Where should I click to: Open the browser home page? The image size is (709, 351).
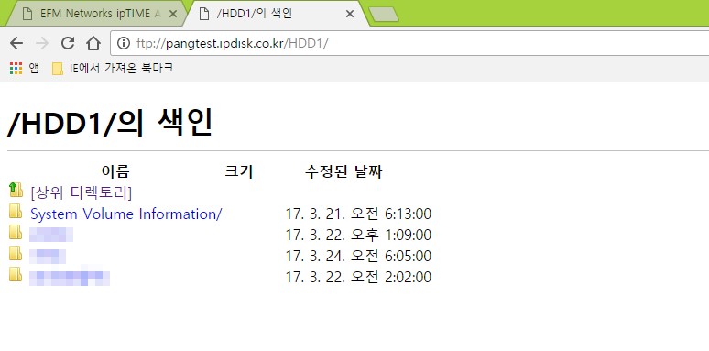point(93,43)
